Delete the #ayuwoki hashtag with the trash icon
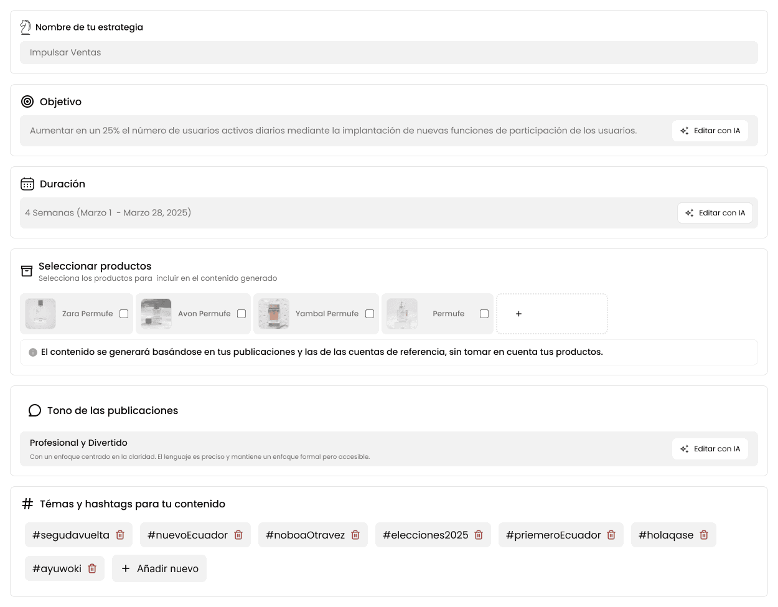This screenshot has height=607, width=778. click(92, 568)
